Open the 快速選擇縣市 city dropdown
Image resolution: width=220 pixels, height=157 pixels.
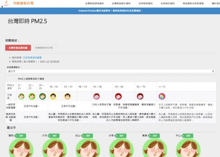click(x=110, y=71)
